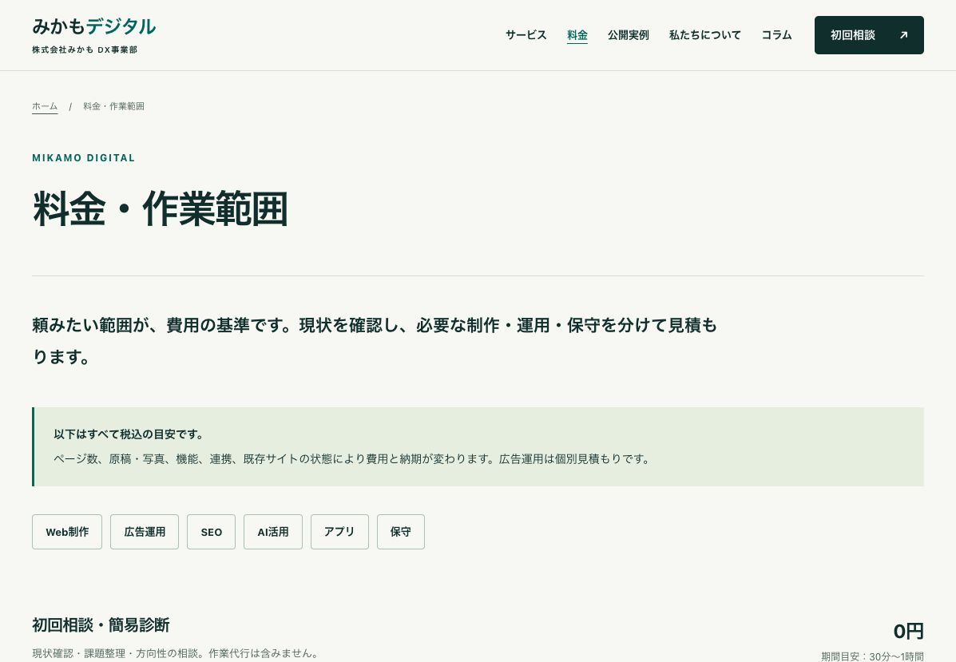Click the MIKAMO DIGITAL eyebrow label
The image size is (956, 662).
[x=84, y=158]
